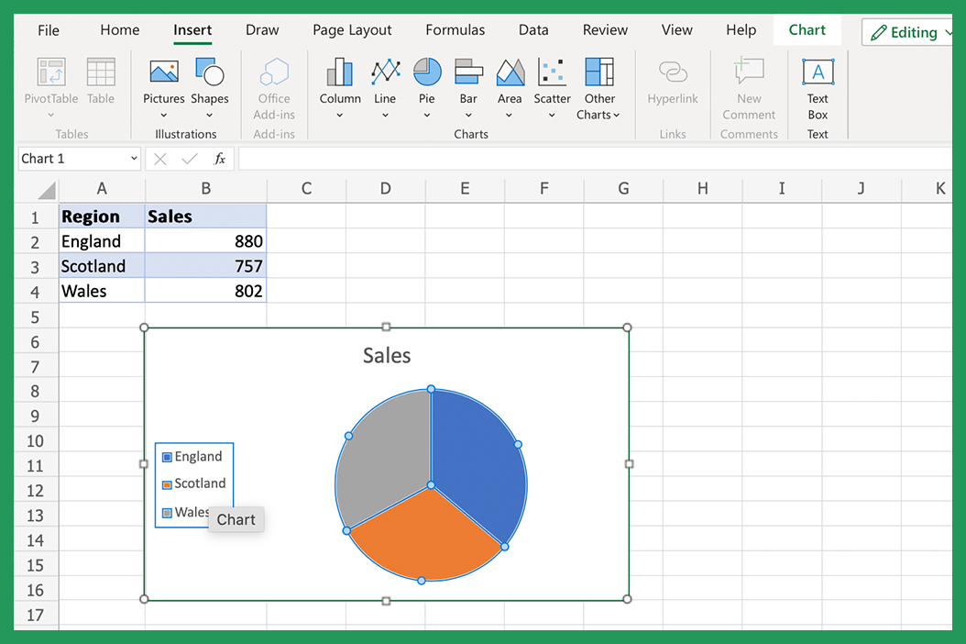The height and width of the screenshot is (644, 966).
Task: Click the Insert Function fx button
Action: (x=219, y=159)
